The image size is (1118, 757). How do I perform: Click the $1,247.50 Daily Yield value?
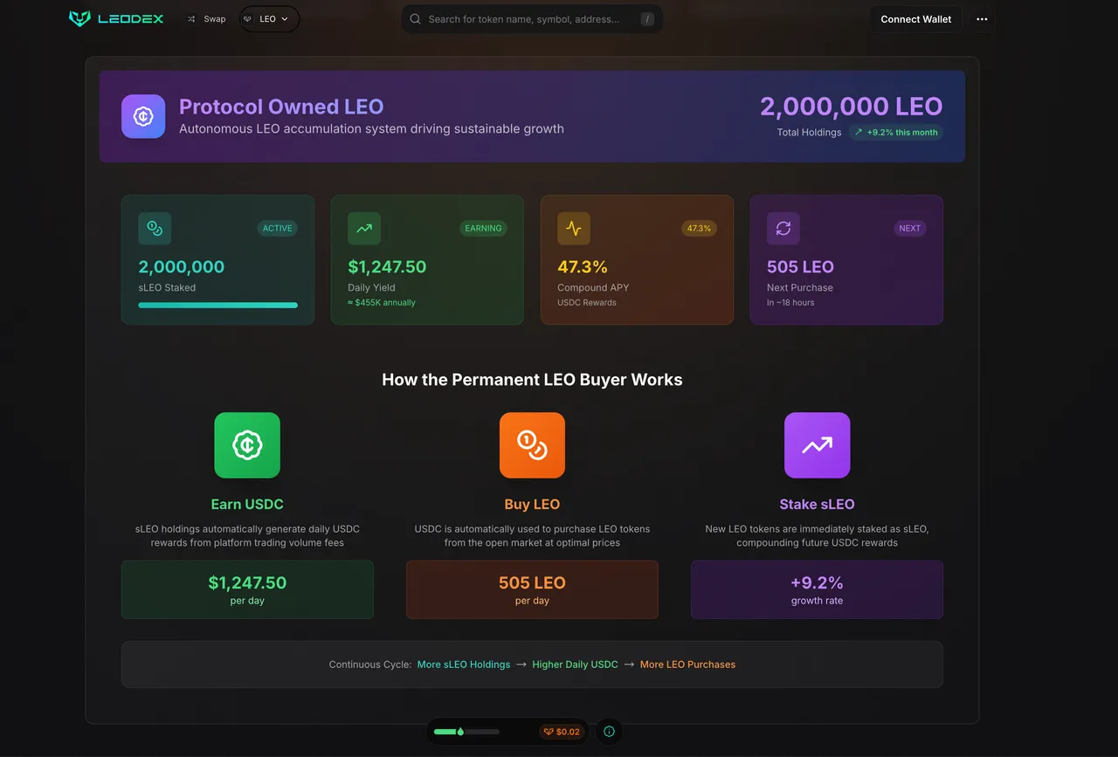coord(387,267)
